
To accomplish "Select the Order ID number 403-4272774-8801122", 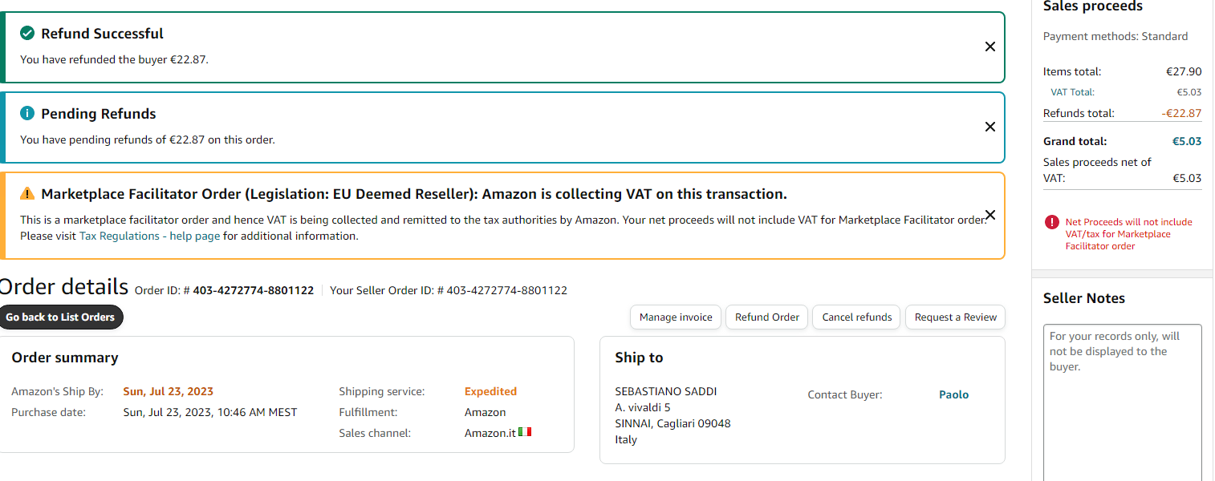I will tap(253, 291).
